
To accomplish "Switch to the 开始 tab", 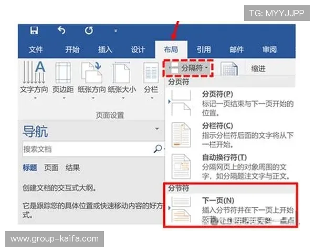I will [72, 49].
